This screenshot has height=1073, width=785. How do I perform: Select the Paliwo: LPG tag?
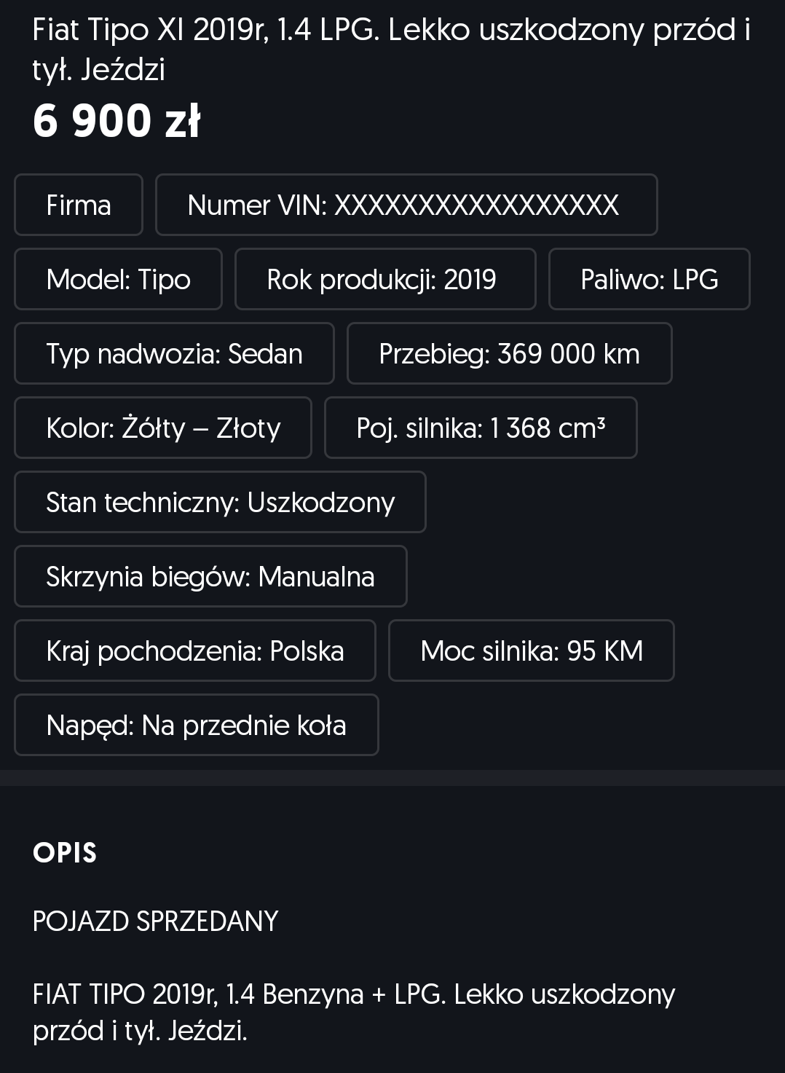[x=649, y=279]
